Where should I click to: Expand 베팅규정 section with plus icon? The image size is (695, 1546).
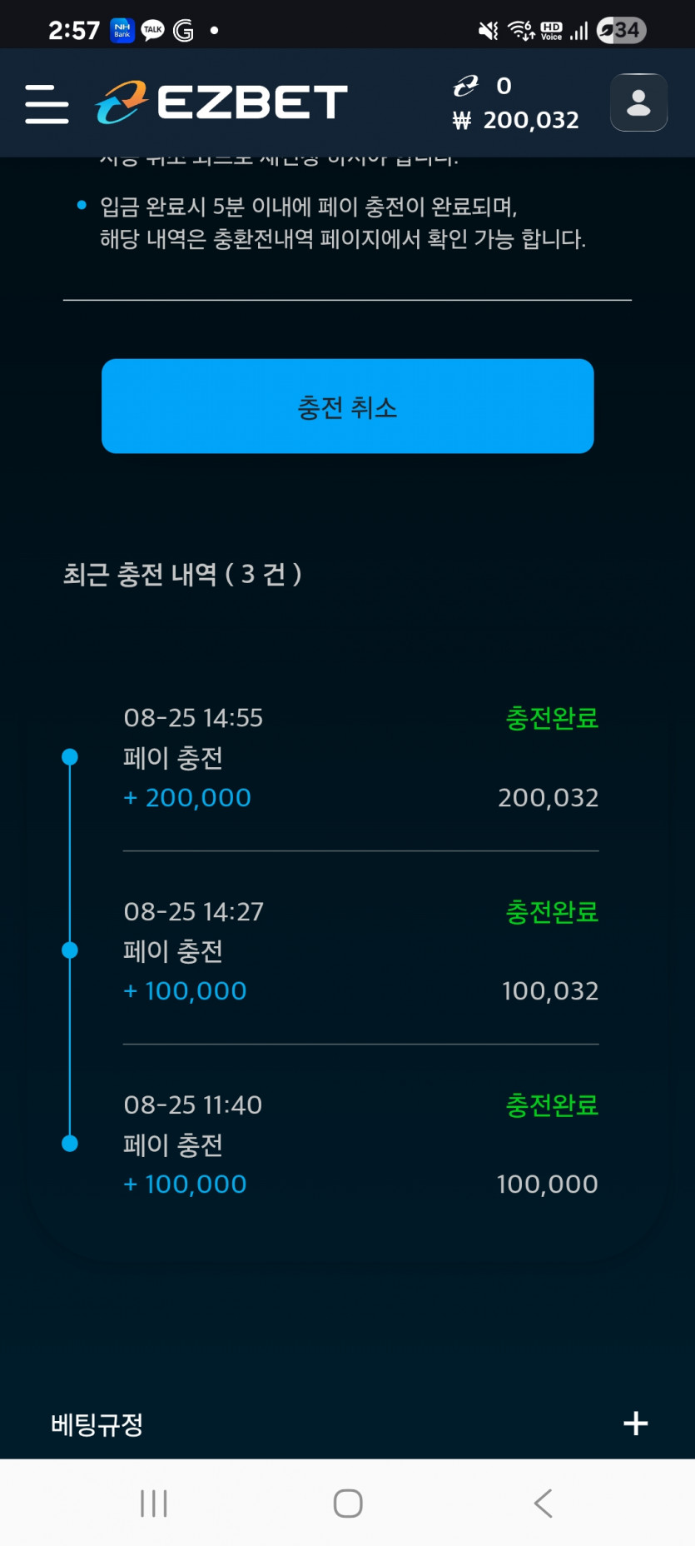[636, 1424]
